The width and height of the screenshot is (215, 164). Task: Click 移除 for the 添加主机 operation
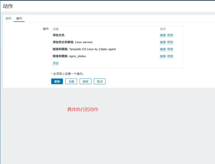pyautogui.click(x=170, y=35)
